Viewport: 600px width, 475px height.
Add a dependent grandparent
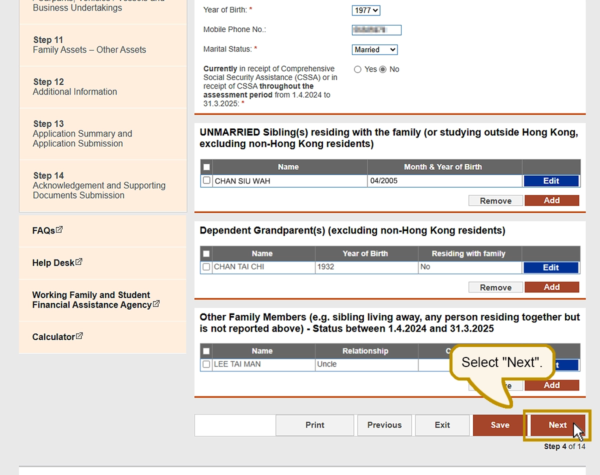(551, 287)
